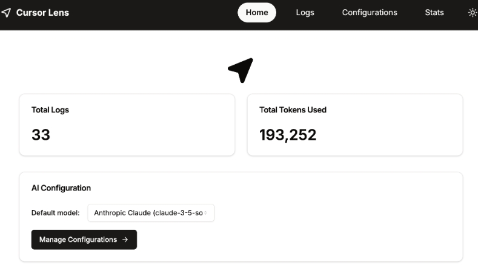The width and height of the screenshot is (478, 274).
Task: Open the Stats tab
Action: point(434,12)
